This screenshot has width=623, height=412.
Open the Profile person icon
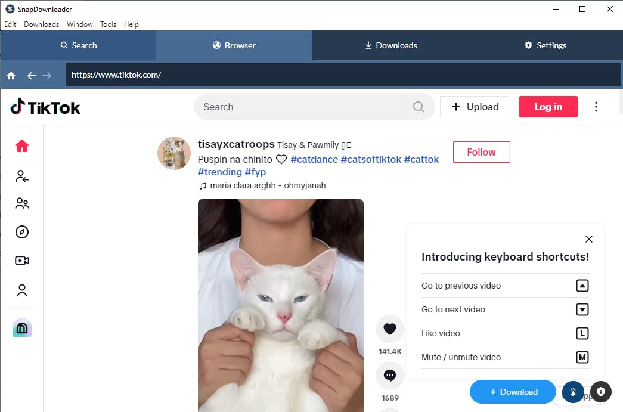click(22, 290)
